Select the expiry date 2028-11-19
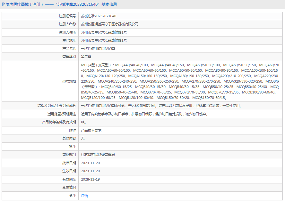285x202 pixels. click(90, 179)
